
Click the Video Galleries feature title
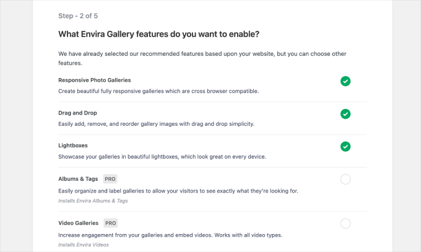point(79,223)
